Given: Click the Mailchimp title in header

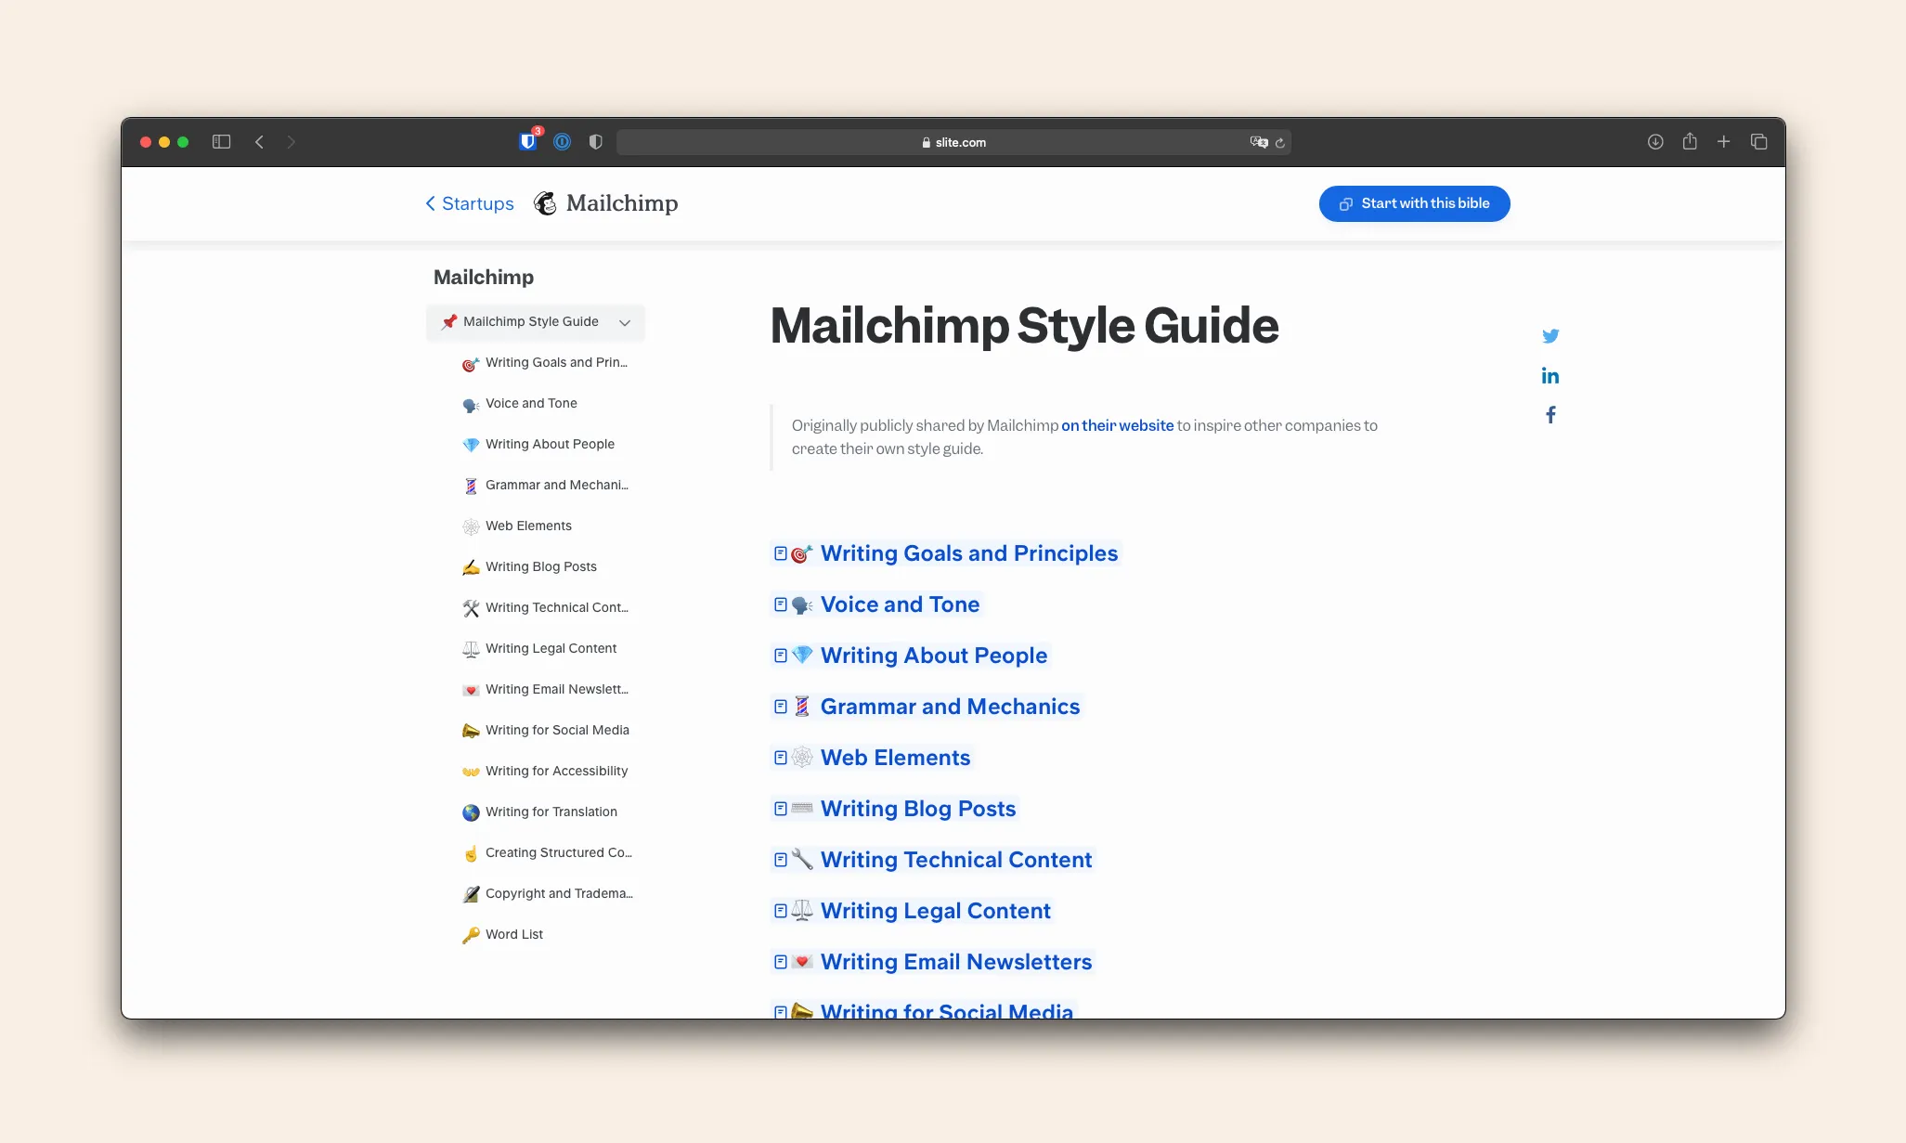Looking at the screenshot, I should [x=622, y=203].
